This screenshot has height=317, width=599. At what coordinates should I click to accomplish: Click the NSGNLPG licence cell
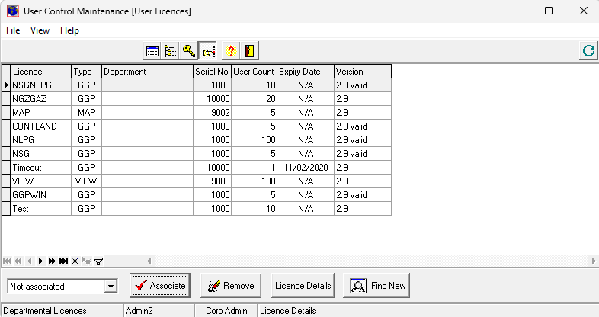point(41,85)
